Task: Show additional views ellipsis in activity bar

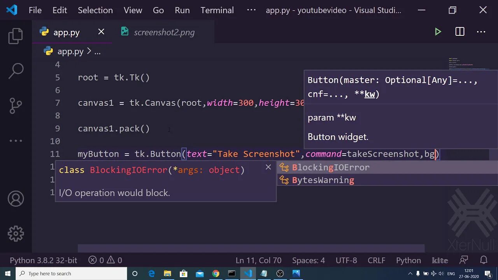Action: click(16, 141)
